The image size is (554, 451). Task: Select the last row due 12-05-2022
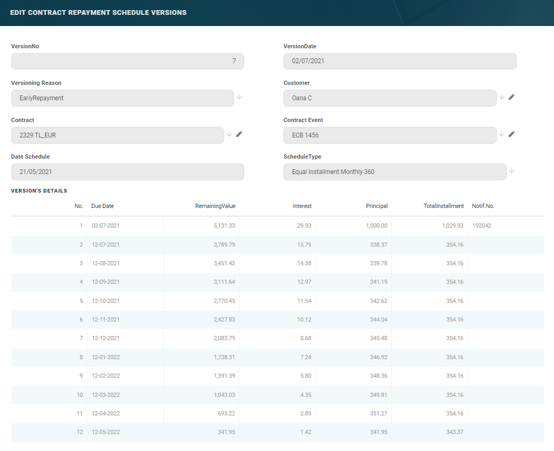coord(106,432)
